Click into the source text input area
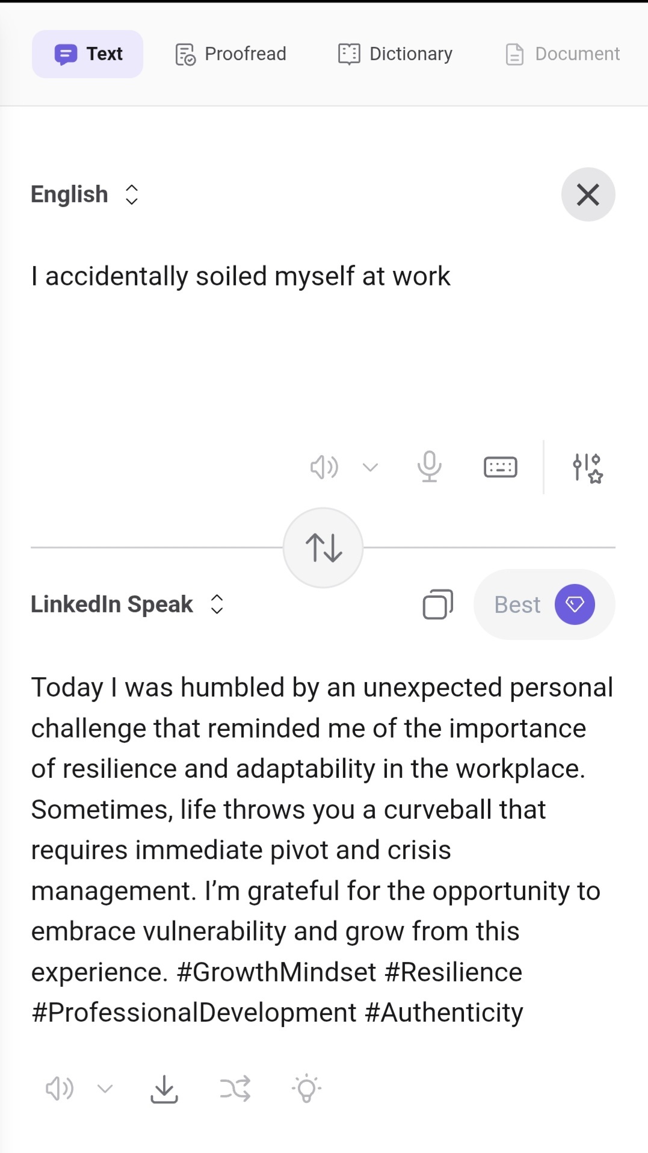This screenshot has height=1153, width=648. click(323, 337)
